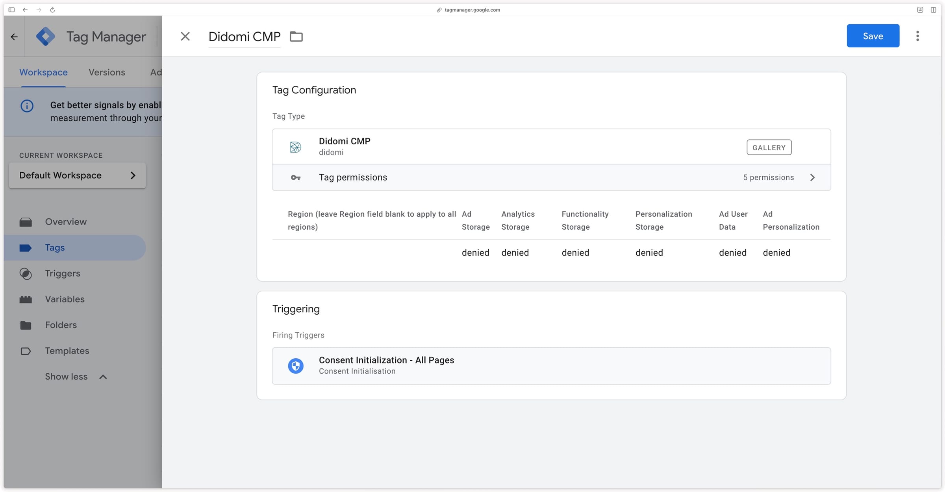The height and width of the screenshot is (492, 945).
Task: Select Tags in the sidebar
Action: coord(75,248)
